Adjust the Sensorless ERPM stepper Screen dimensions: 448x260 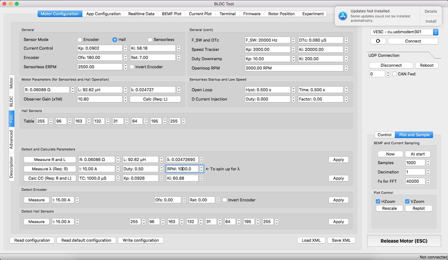[x=125, y=67]
